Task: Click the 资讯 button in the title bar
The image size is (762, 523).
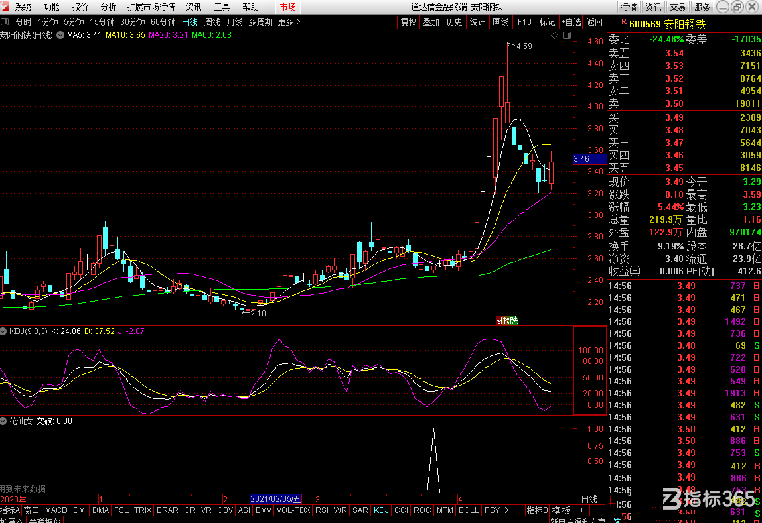Action: pos(653,7)
